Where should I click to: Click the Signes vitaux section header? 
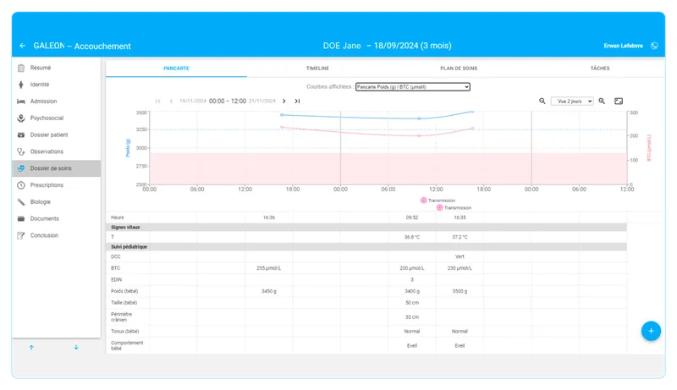[366, 228]
